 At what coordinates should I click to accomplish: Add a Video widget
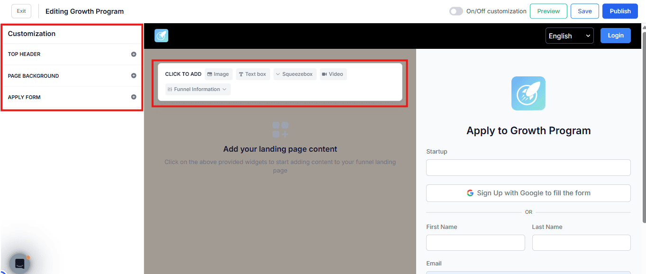(x=333, y=74)
